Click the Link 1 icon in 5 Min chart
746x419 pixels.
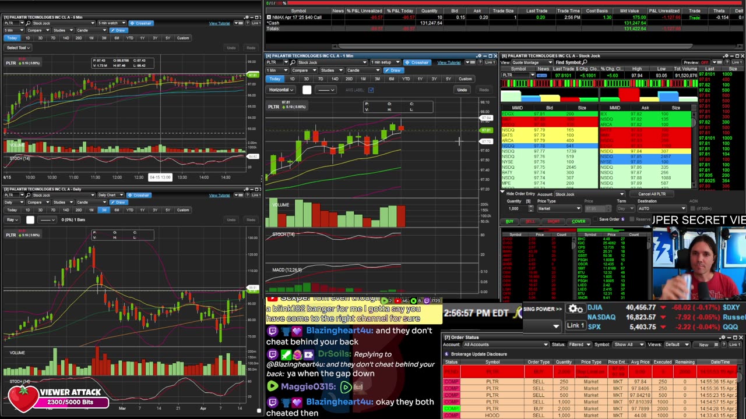coord(256,23)
